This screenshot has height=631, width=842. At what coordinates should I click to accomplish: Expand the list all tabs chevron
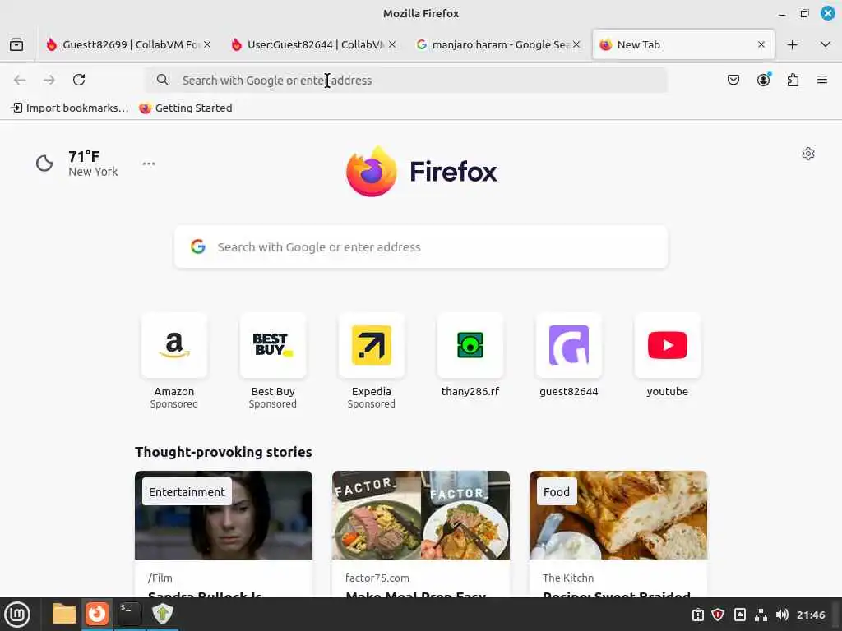826,44
